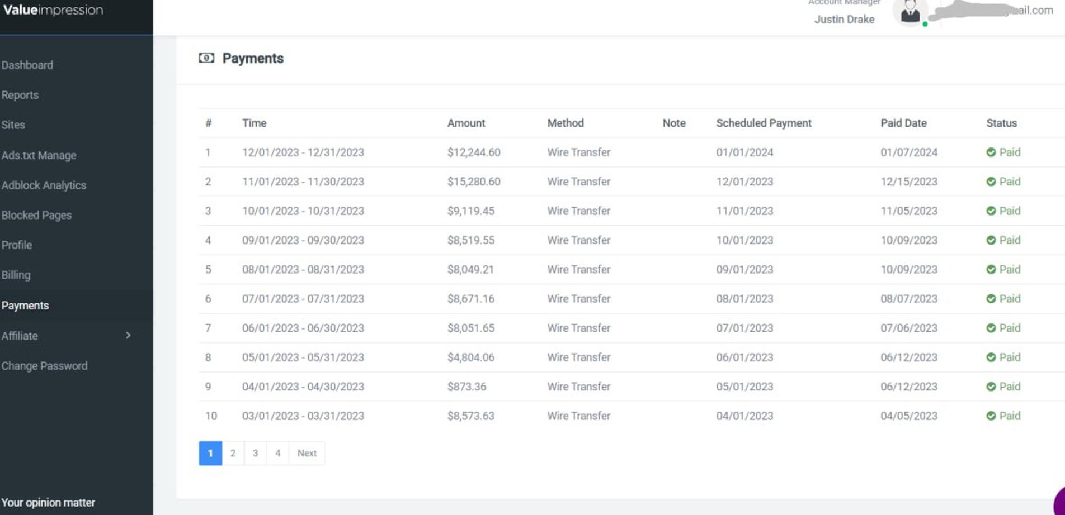Viewport: 1065px width, 515px height.
Task: Click the Next pagination button
Action: [x=307, y=453]
